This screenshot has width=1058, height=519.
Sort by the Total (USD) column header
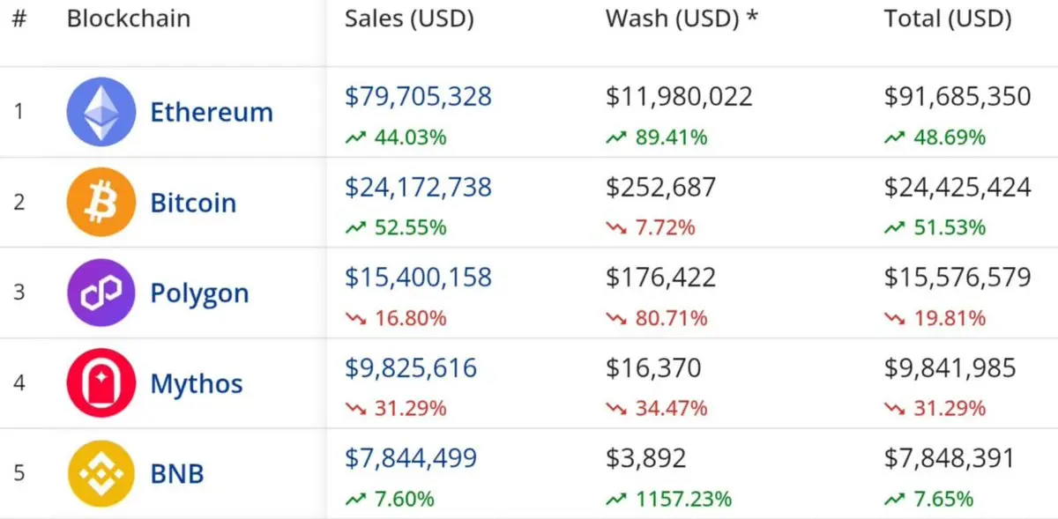coord(948,19)
